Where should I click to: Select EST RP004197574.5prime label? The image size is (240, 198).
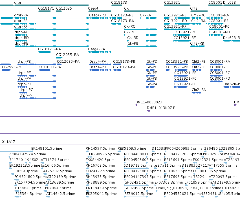point(27,154)
